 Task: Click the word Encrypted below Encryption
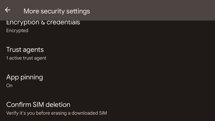(x=17, y=30)
